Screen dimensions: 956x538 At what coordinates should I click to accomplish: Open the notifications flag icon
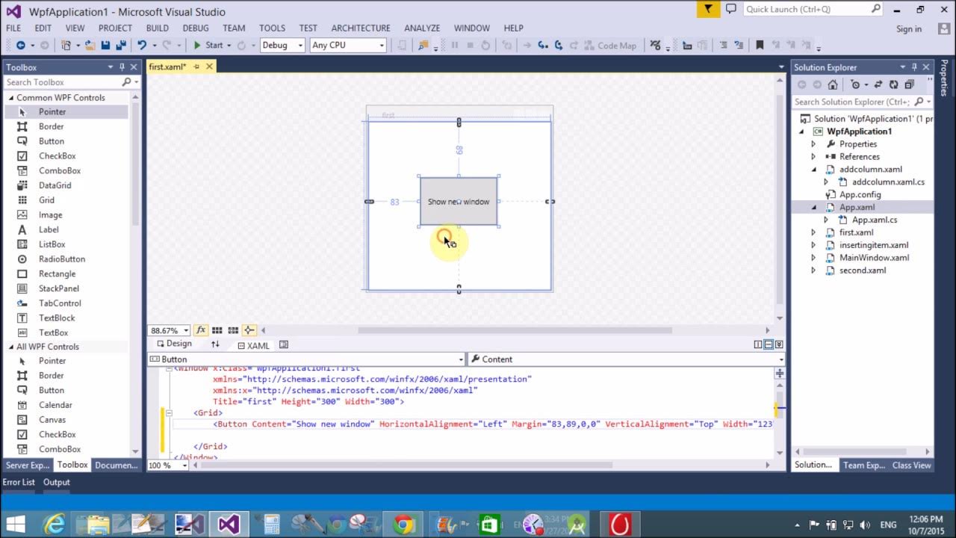(x=708, y=9)
